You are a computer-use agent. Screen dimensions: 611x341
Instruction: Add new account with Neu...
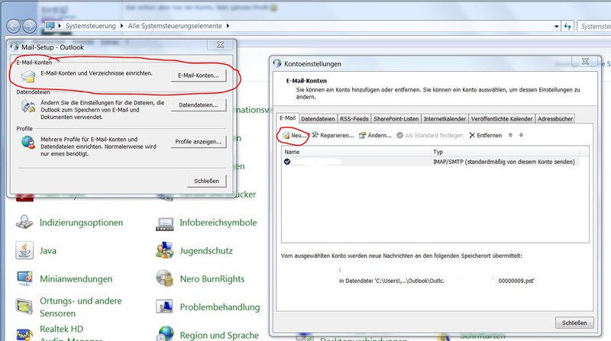295,136
